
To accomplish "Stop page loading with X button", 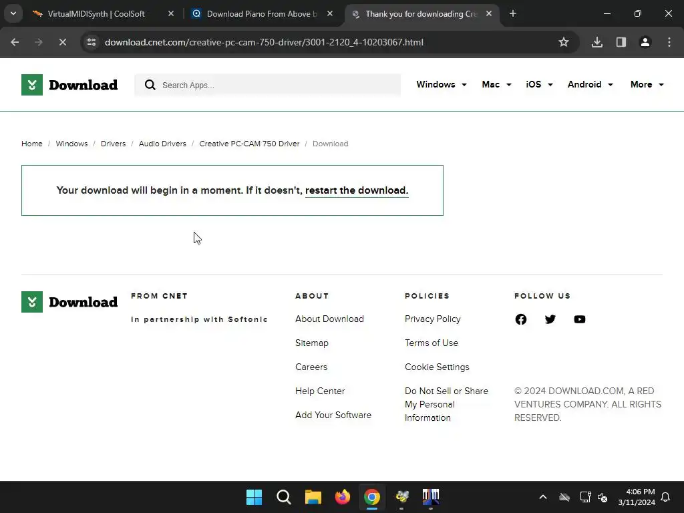I will (62, 42).
